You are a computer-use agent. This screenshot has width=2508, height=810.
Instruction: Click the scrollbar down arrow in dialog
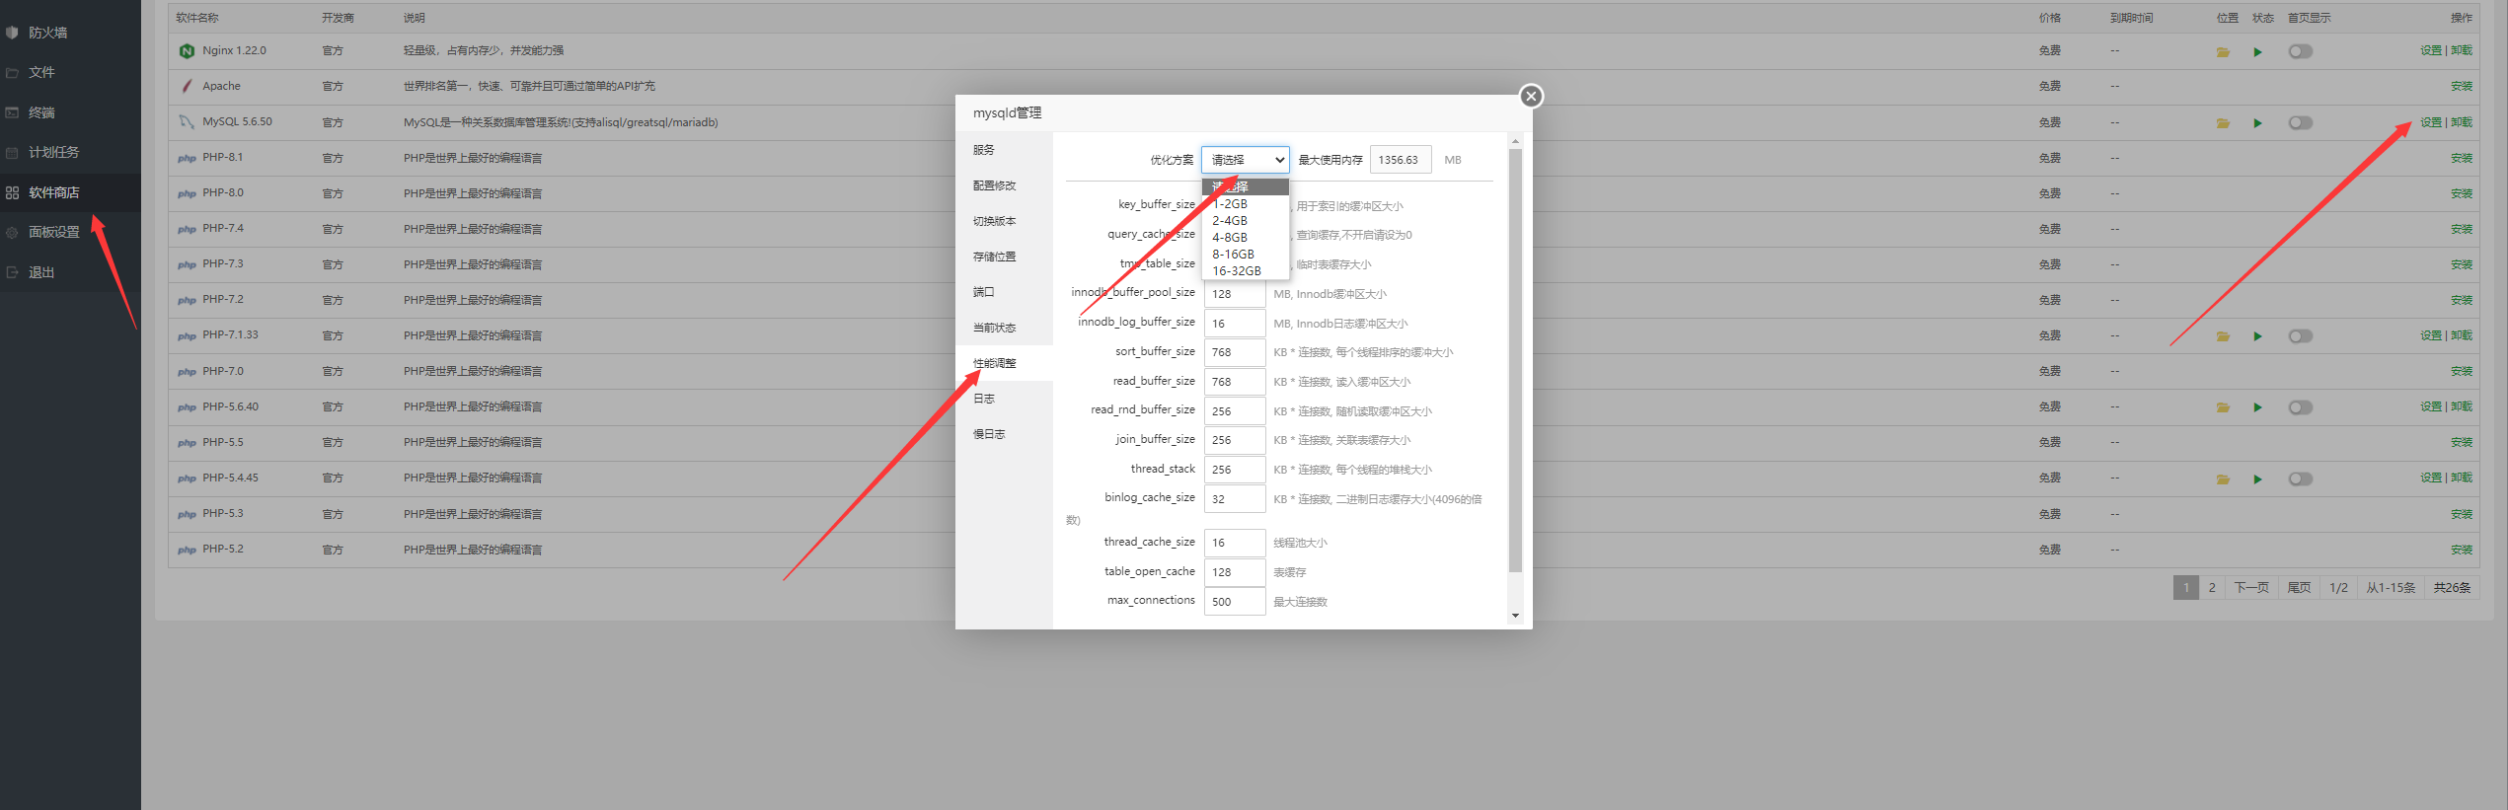pos(1515,616)
